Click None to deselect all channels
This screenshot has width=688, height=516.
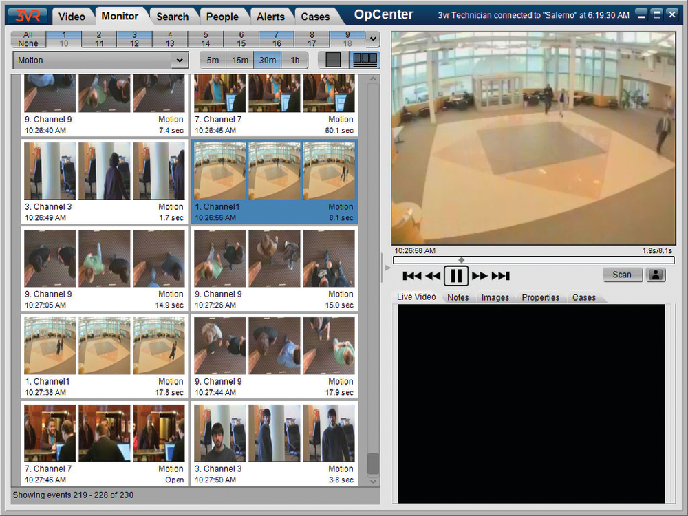28,43
